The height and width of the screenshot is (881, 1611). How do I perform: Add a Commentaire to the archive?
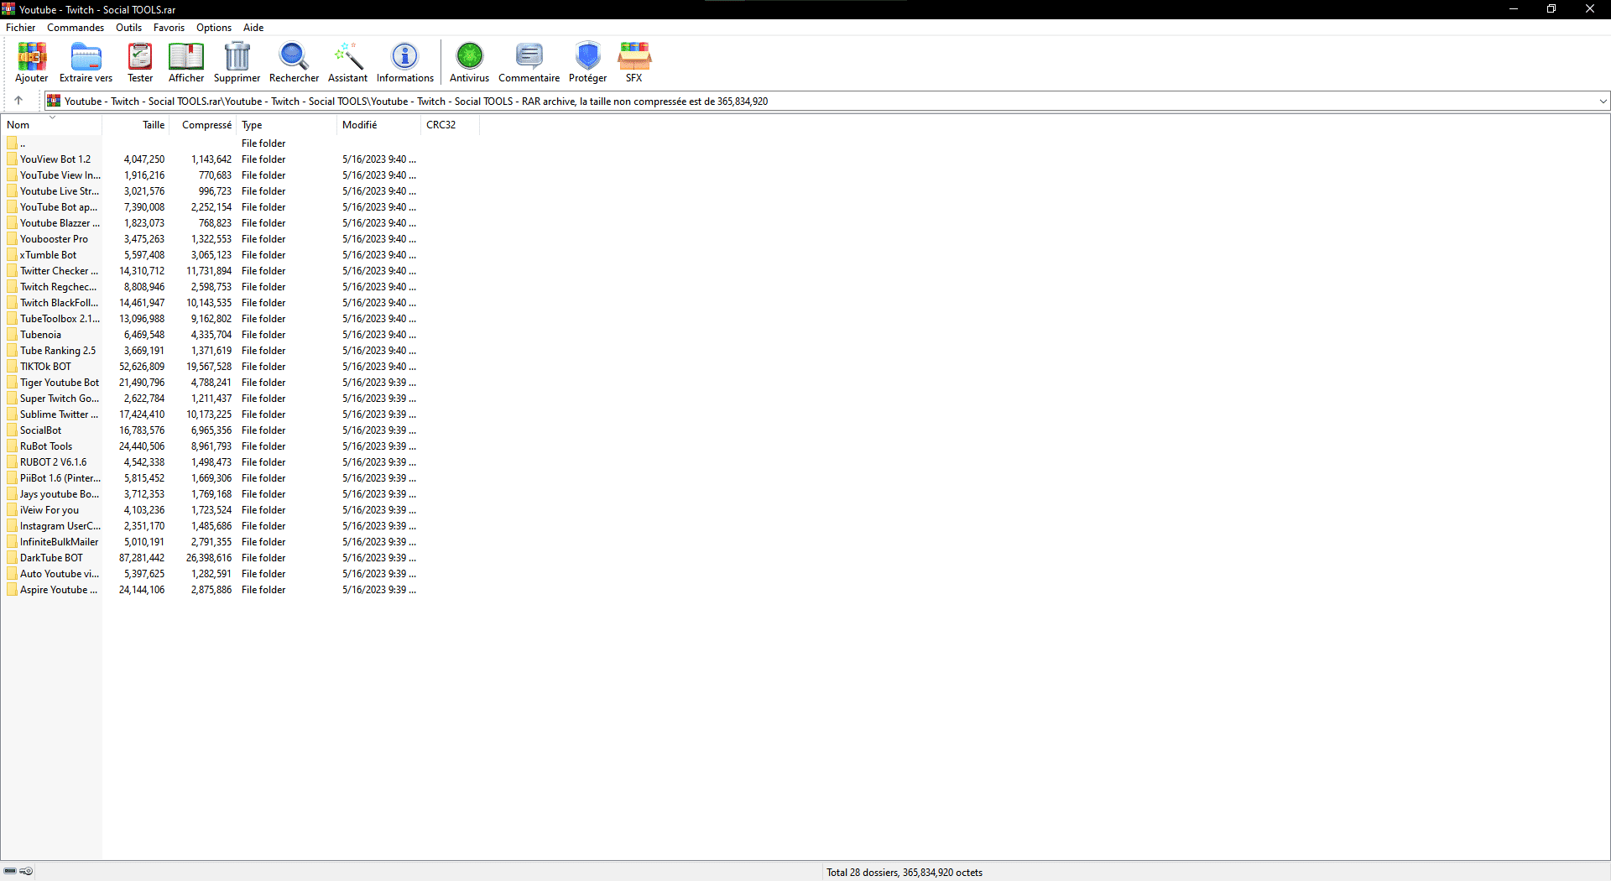(529, 56)
